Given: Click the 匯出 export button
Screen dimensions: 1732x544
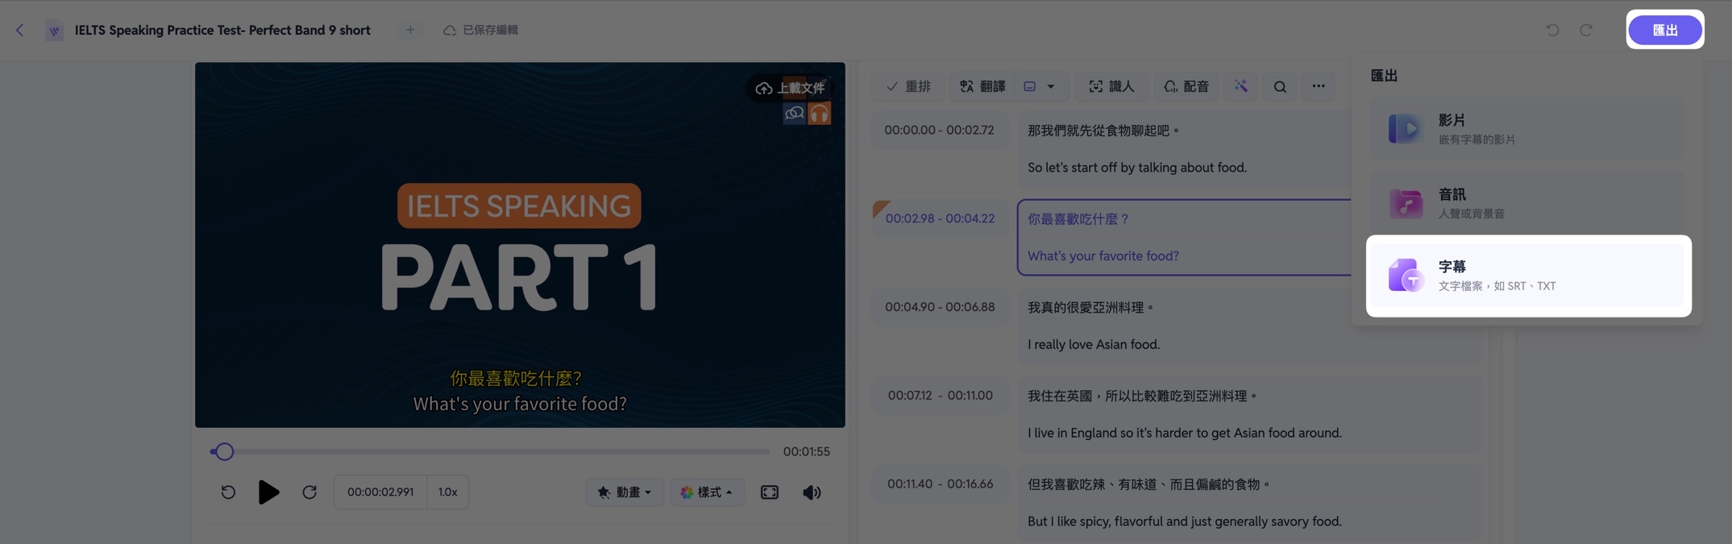Looking at the screenshot, I should pyautogui.click(x=1665, y=30).
